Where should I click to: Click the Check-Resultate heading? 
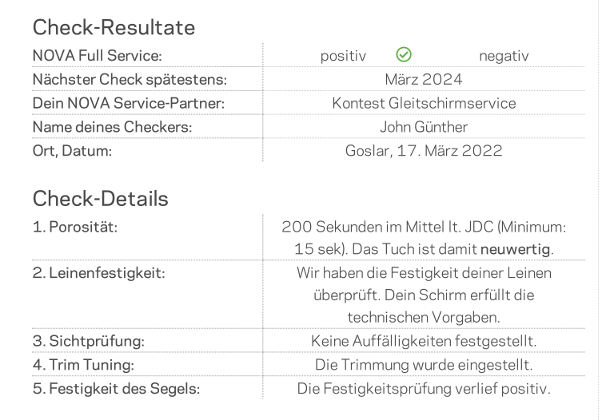coord(114,27)
